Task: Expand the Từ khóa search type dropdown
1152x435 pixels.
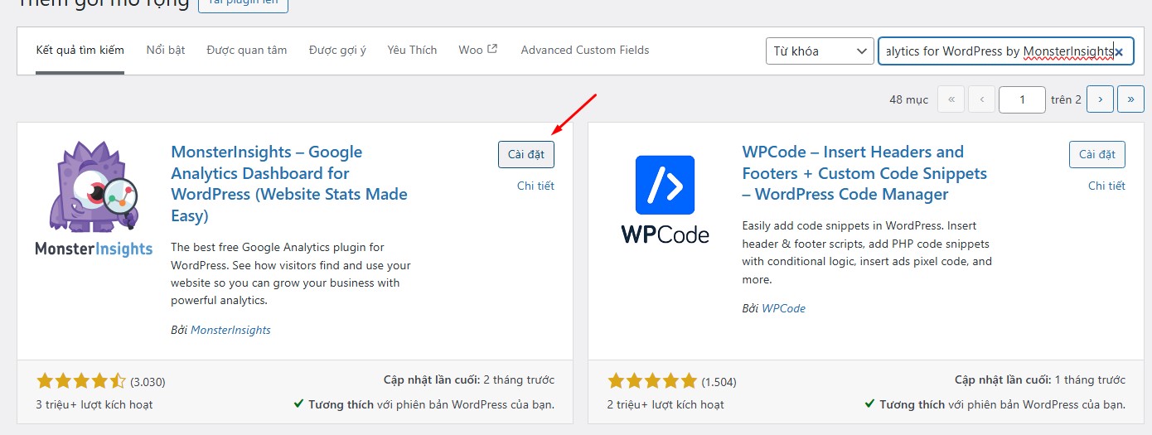Action: (820, 51)
